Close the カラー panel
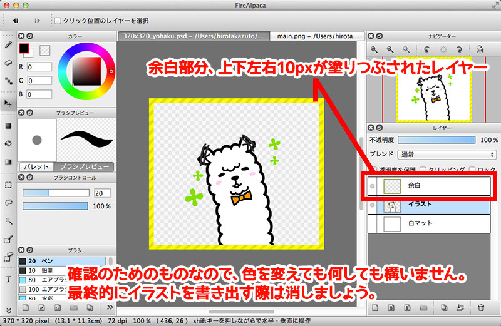Screen dimensions: 501x326 (x=21, y=36)
